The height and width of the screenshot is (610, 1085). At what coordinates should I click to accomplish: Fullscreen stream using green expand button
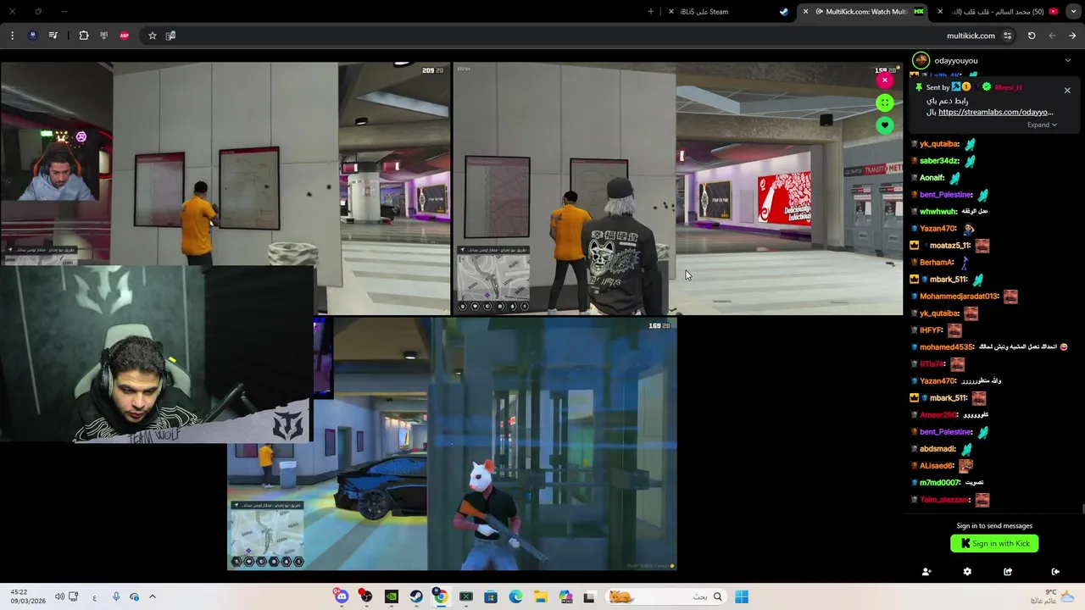pyautogui.click(x=884, y=103)
